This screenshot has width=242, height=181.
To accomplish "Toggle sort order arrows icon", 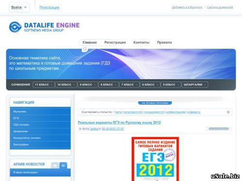I will [x=228, y=112].
